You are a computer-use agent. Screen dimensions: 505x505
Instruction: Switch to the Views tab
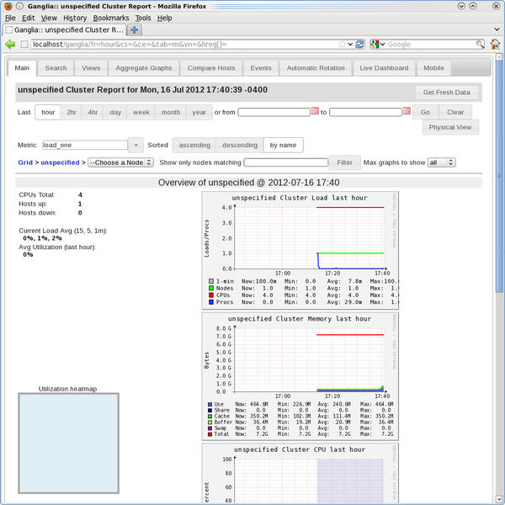point(91,68)
